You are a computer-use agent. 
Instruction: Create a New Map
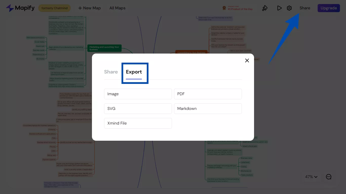click(x=89, y=8)
